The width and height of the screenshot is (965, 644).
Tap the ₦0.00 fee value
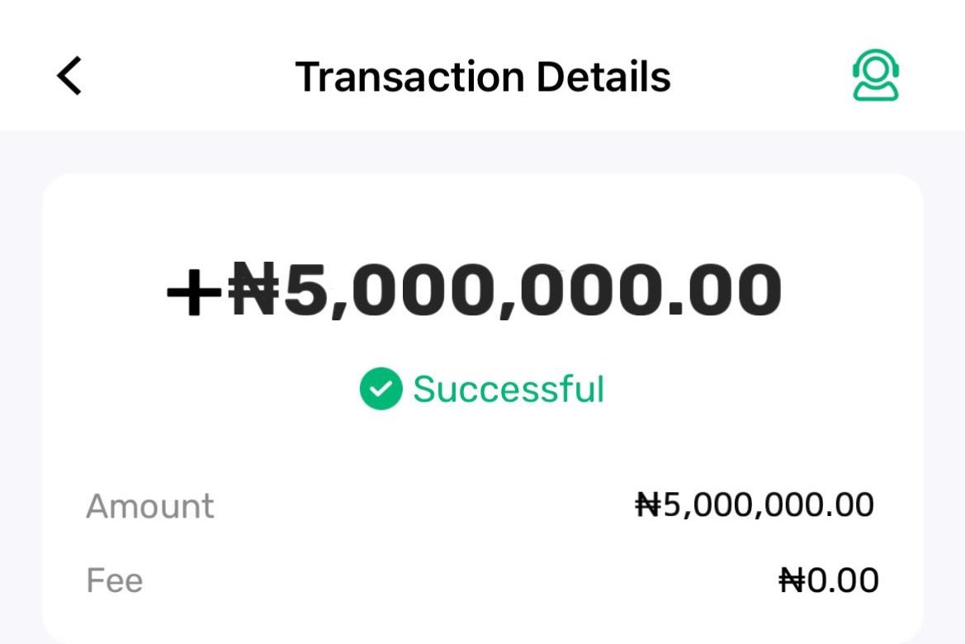pos(828,580)
